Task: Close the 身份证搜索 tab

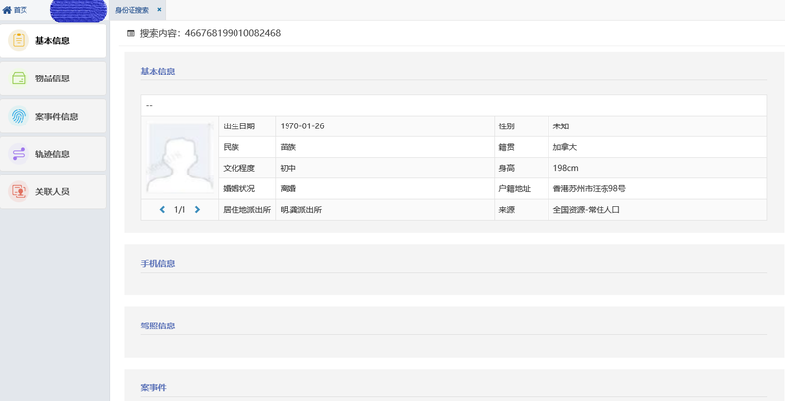Action: [159, 10]
